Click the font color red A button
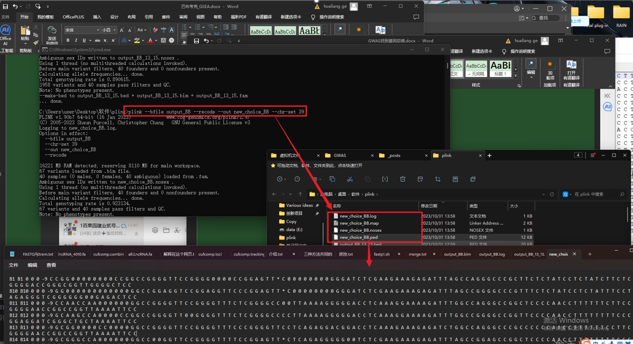633x344 pixels. pyautogui.click(x=150, y=40)
